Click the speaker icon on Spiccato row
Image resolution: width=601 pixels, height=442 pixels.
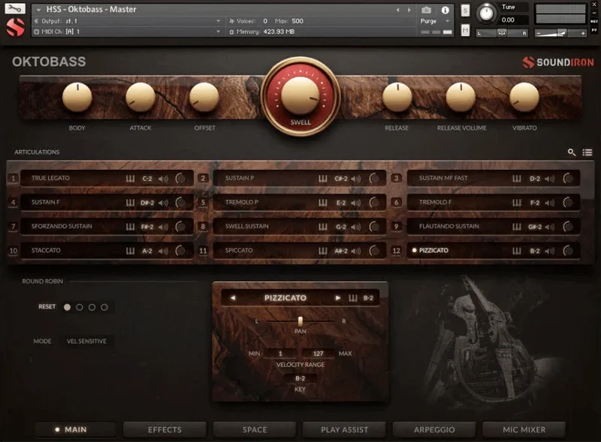(356, 251)
